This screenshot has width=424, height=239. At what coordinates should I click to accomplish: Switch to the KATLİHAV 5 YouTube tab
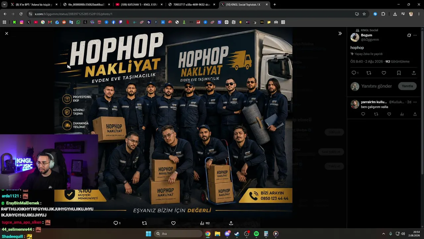tap(138, 5)
